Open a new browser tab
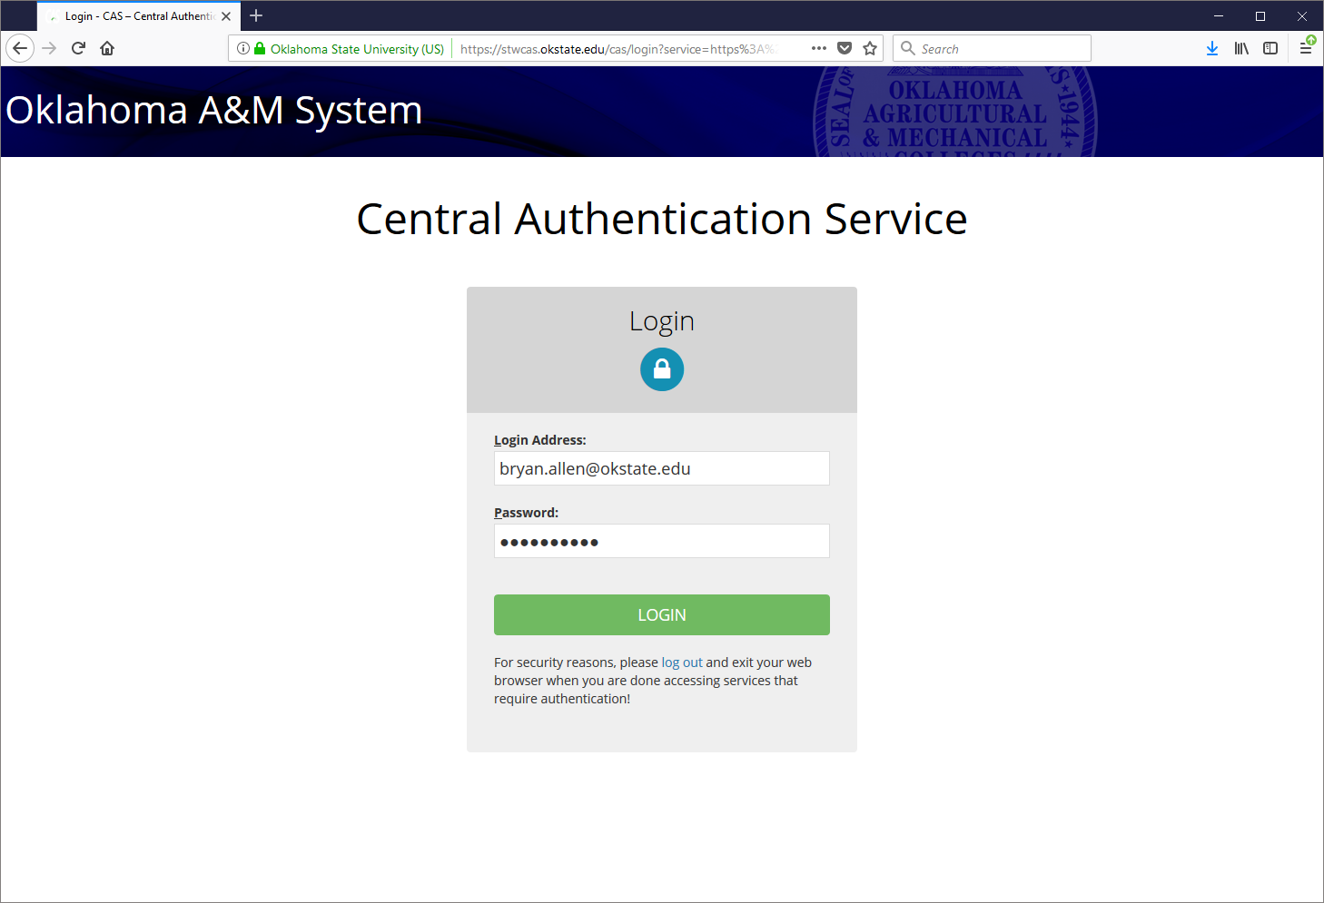Image resolution: width=1324 pixels, height=903 pixels. click(256, 15)
